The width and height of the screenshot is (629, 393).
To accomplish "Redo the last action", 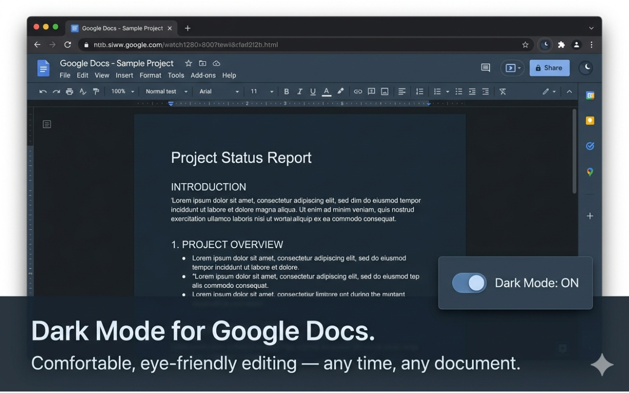I will [x=56, y=91].
